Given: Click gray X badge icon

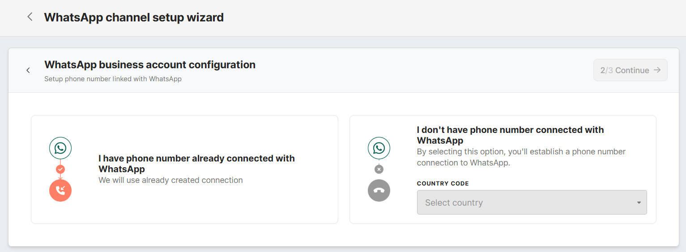Looking at the screenshot, I should 379,169.
